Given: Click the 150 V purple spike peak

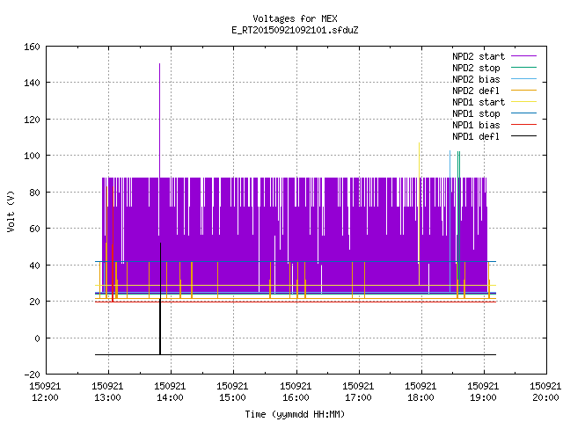Looking at the screenshot, I should pyautogui.click(x=159, y=64).
